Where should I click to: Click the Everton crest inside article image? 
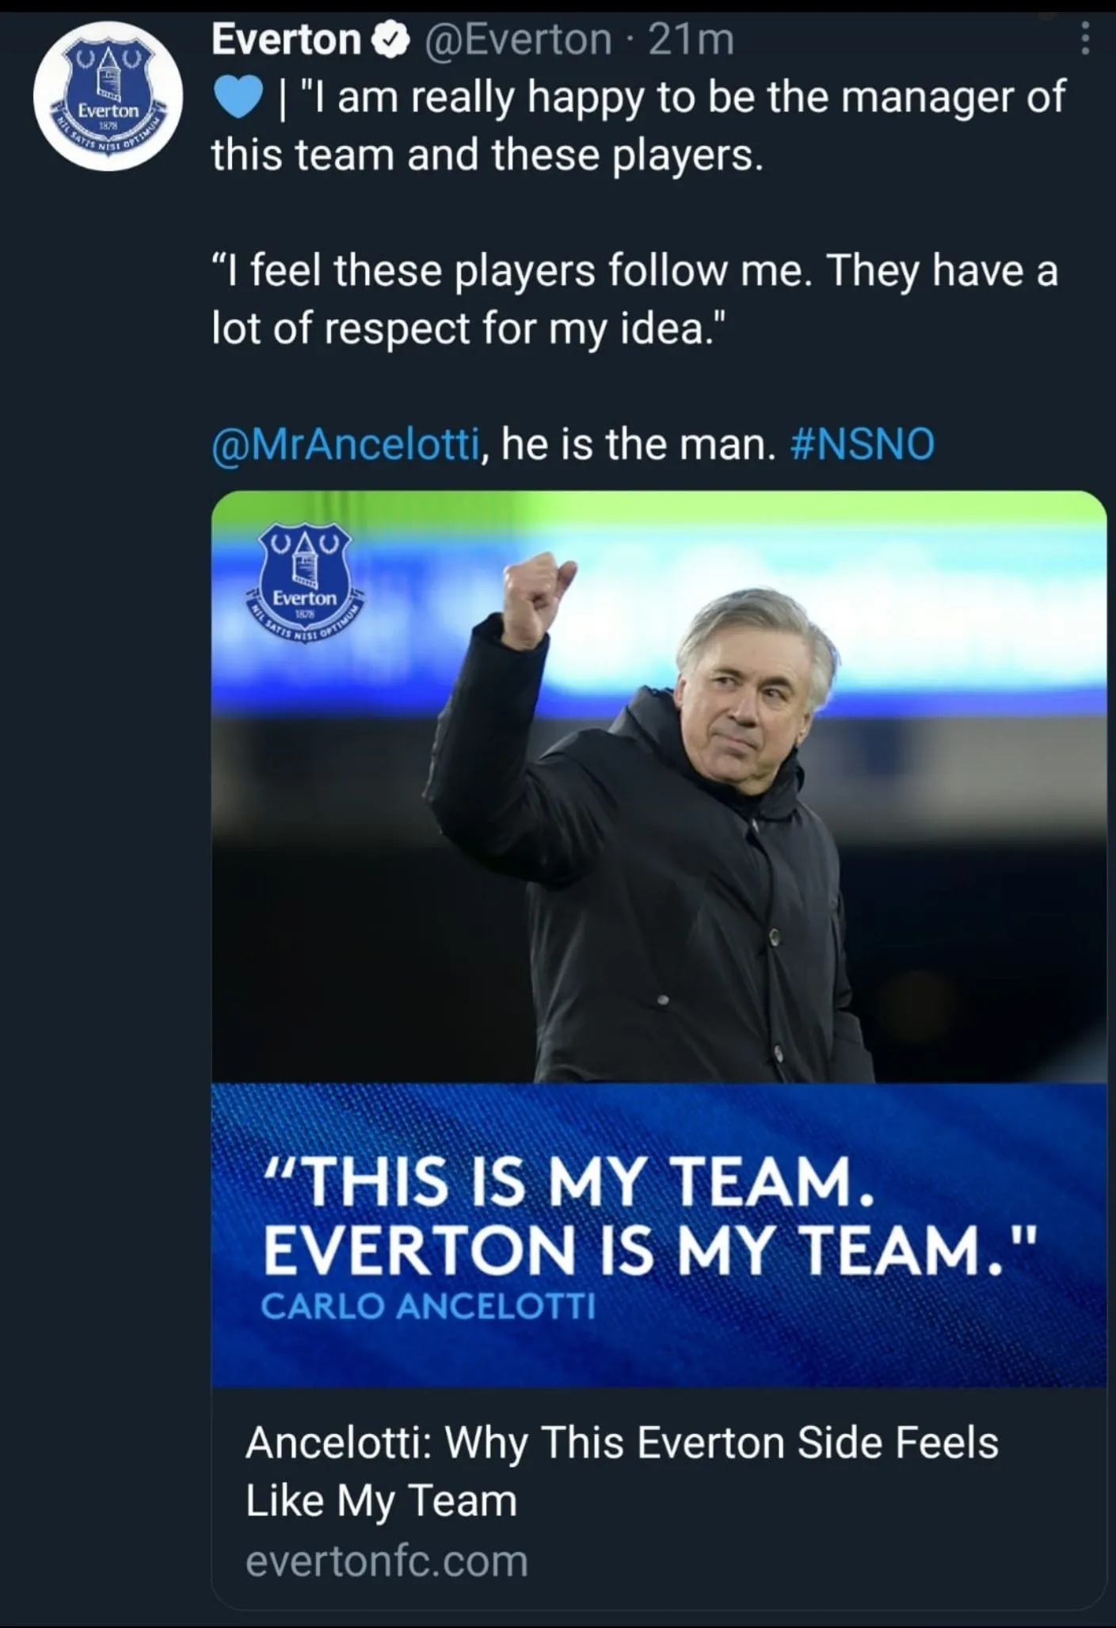pos(306,581)
